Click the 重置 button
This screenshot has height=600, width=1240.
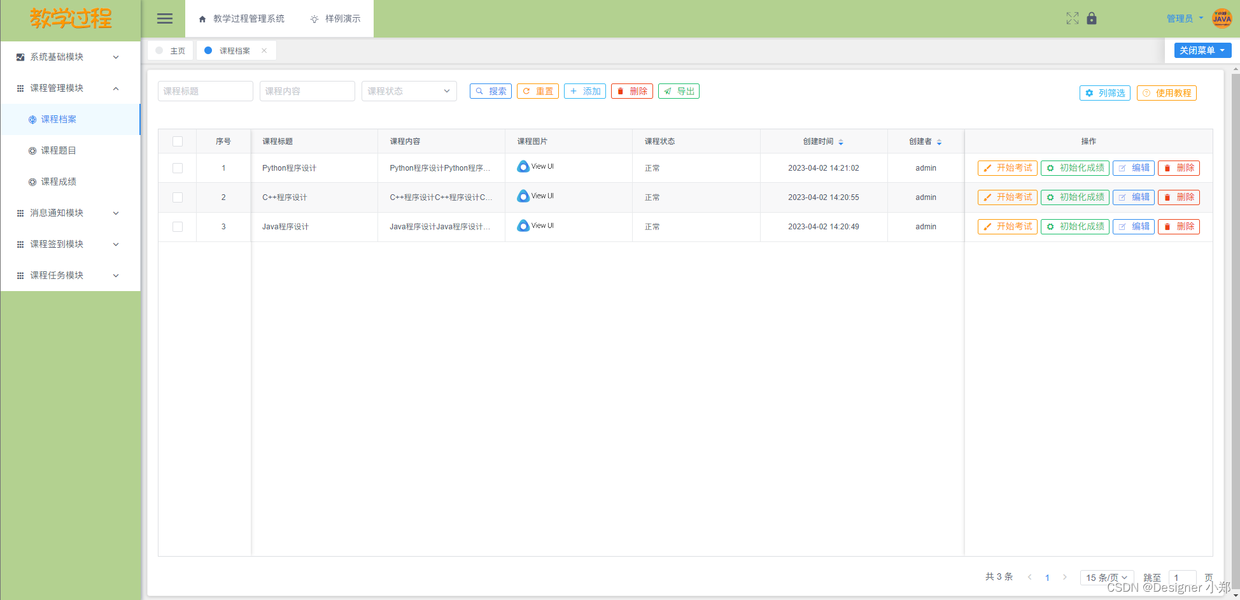[x=538, y=91]
